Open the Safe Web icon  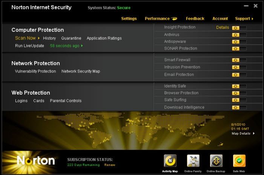239,161
